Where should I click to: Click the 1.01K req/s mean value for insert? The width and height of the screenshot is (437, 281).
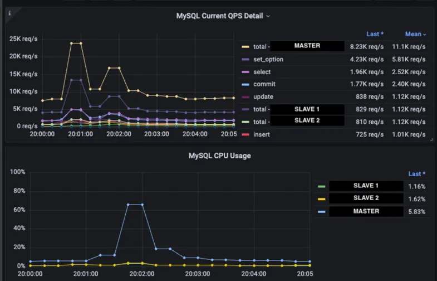point(409,134)
